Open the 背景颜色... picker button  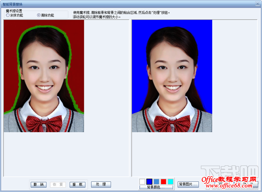tap(156, 187)
